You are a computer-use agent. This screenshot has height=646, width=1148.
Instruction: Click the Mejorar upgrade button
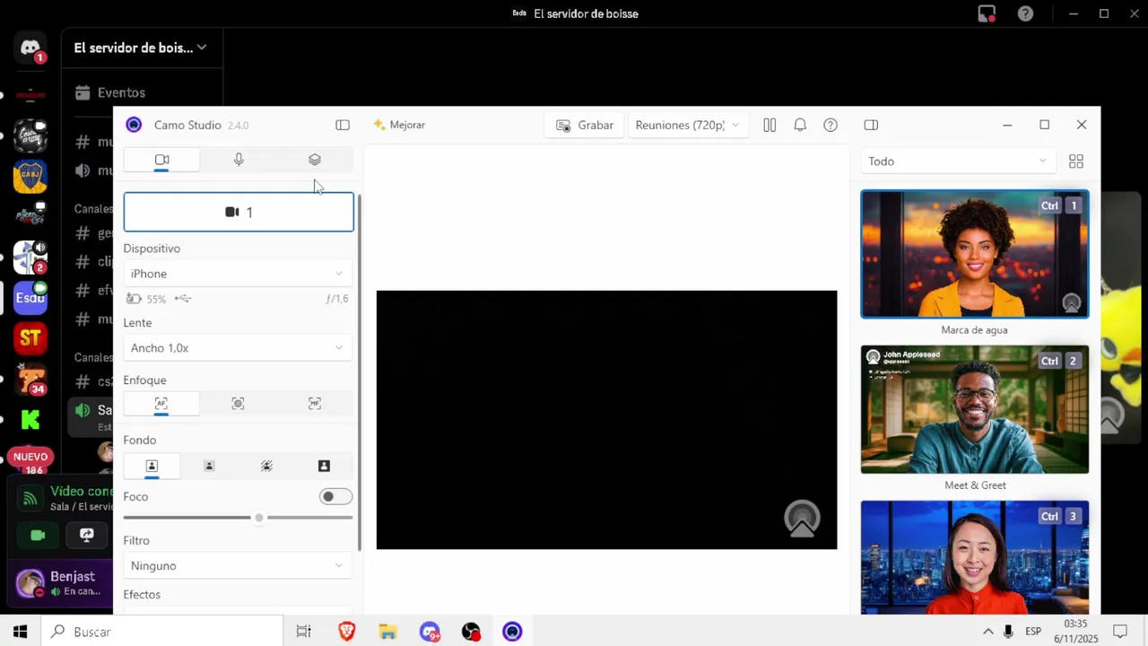point(400,125)
